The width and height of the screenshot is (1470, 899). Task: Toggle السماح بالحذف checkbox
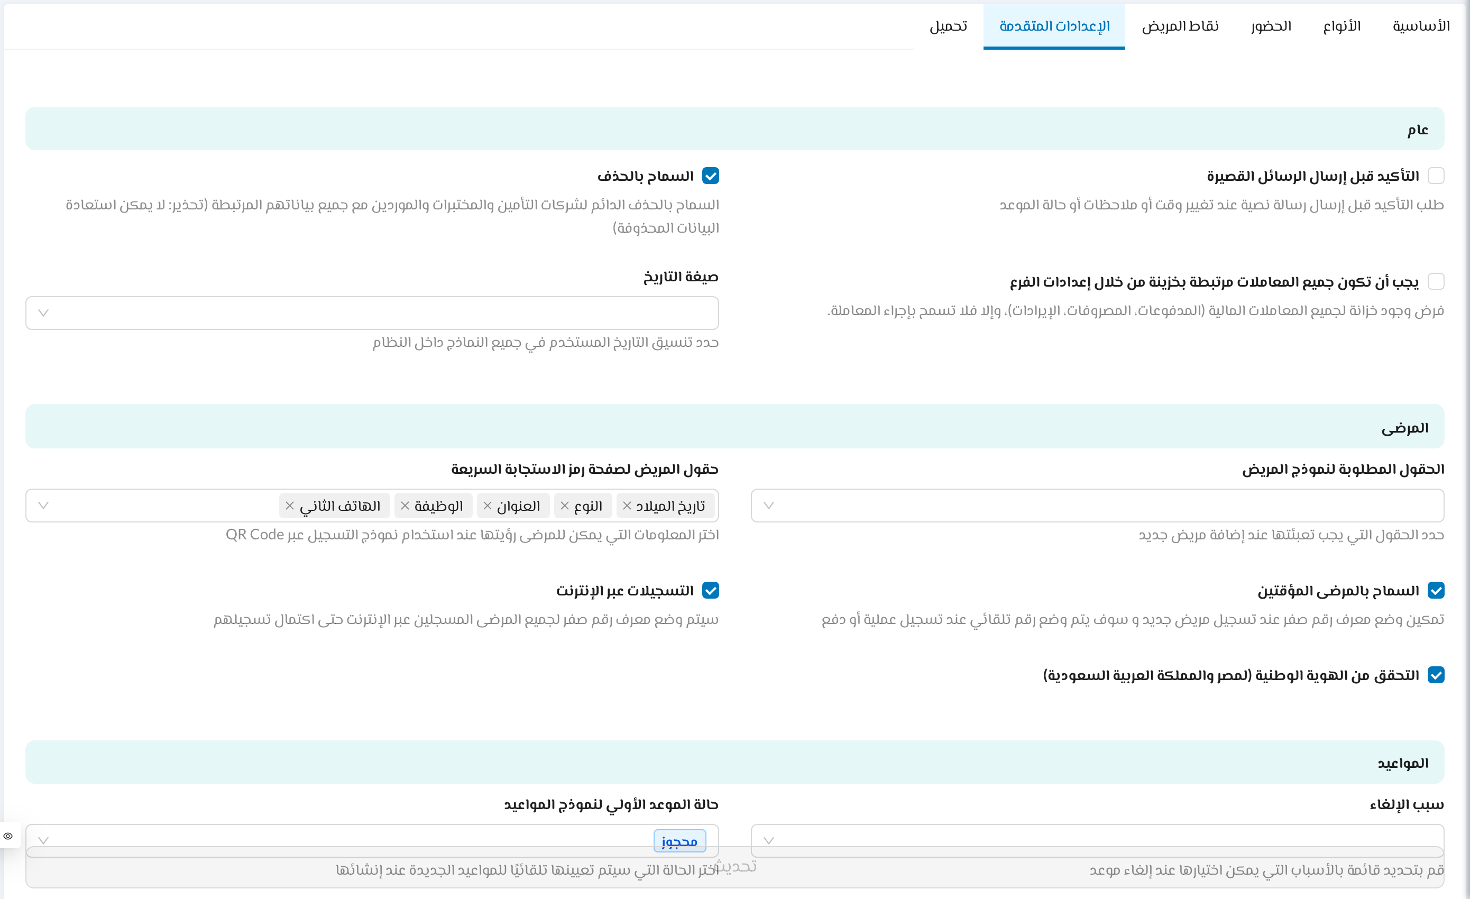711,176
